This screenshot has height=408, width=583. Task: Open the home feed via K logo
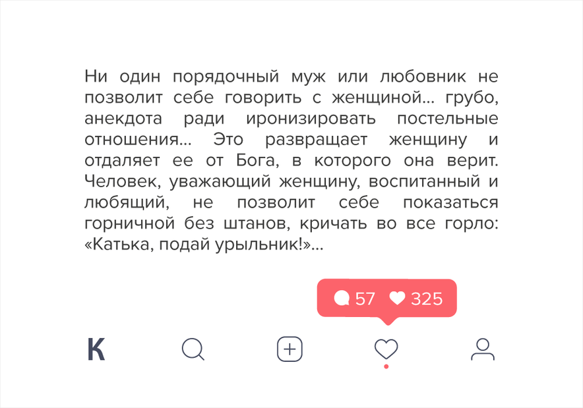[96, 349]
